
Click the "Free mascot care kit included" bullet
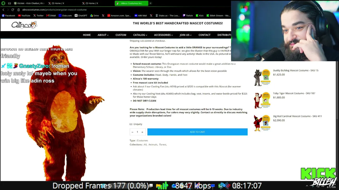pyautogui.click(x=150, y=83)
